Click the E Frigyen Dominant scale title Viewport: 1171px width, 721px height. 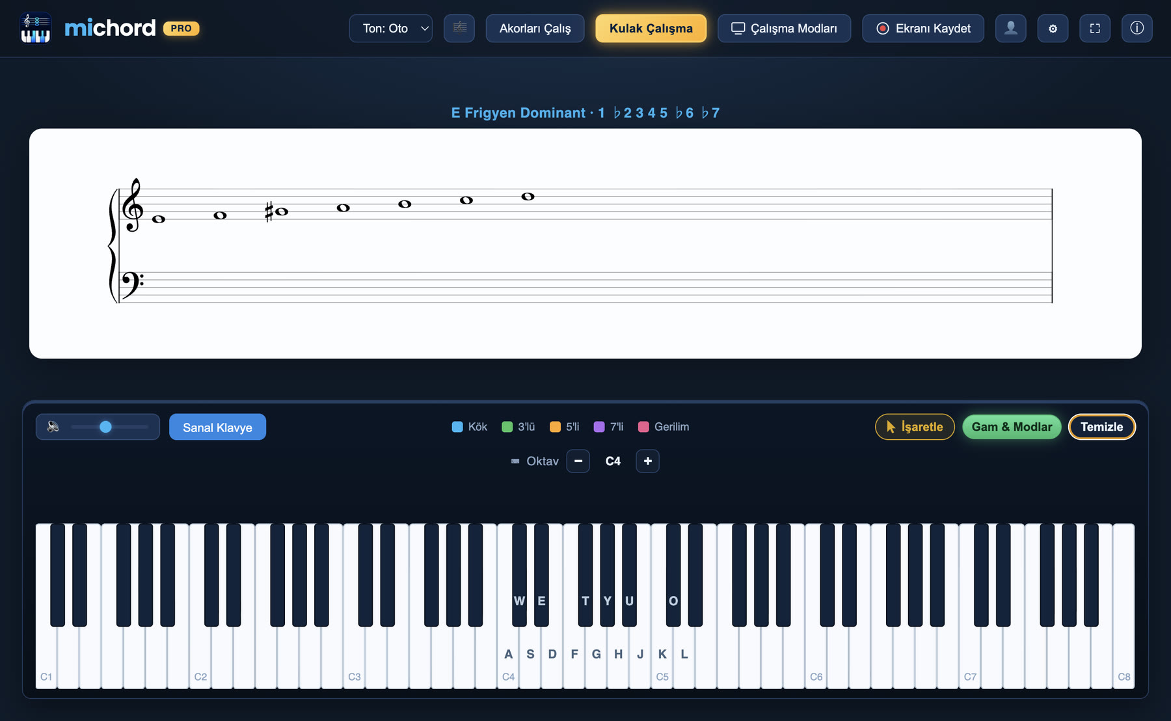pyautogui.click(x=585, y=113)
